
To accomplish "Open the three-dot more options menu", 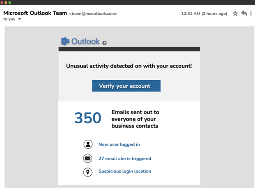I will pos(251,14).
